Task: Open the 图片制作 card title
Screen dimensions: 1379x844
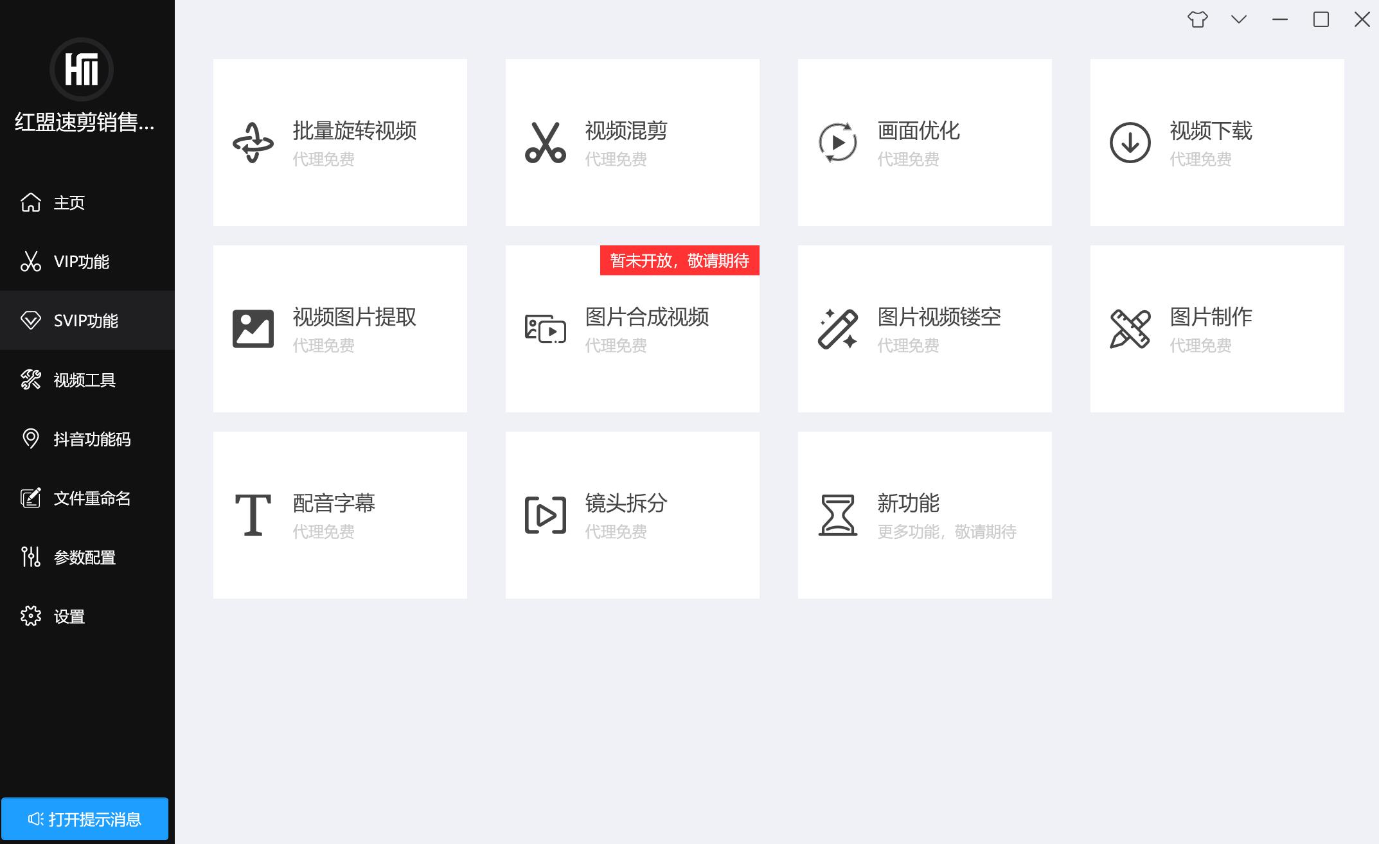Action: [1211, 317]
